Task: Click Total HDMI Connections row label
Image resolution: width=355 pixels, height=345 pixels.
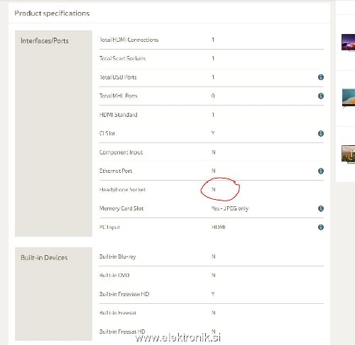Action: [x=129, y=40]
